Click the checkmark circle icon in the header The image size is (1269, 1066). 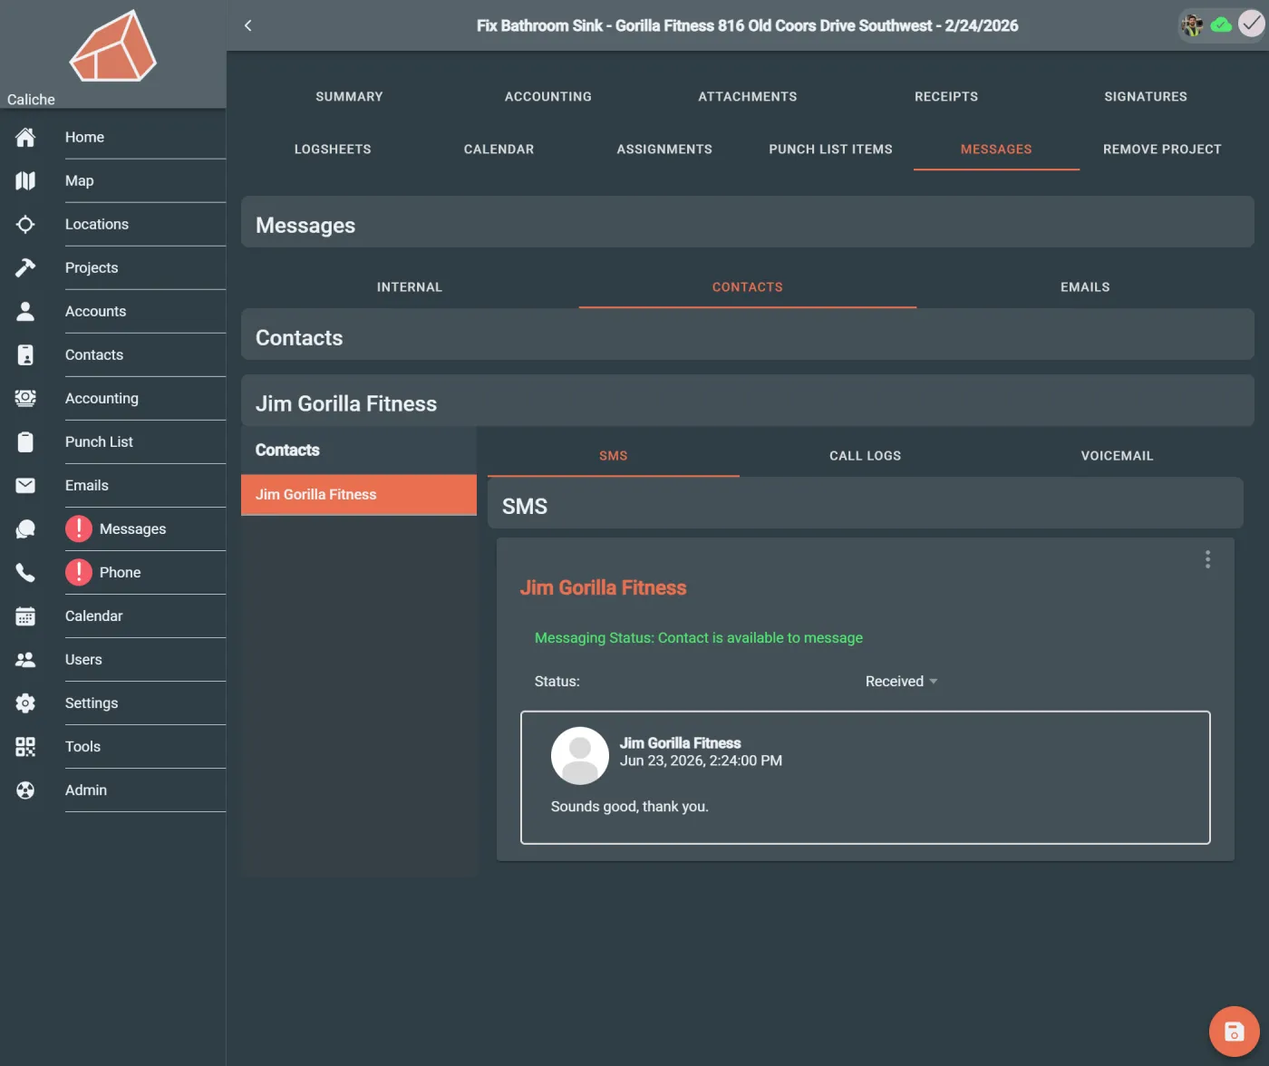[1251, 24]
